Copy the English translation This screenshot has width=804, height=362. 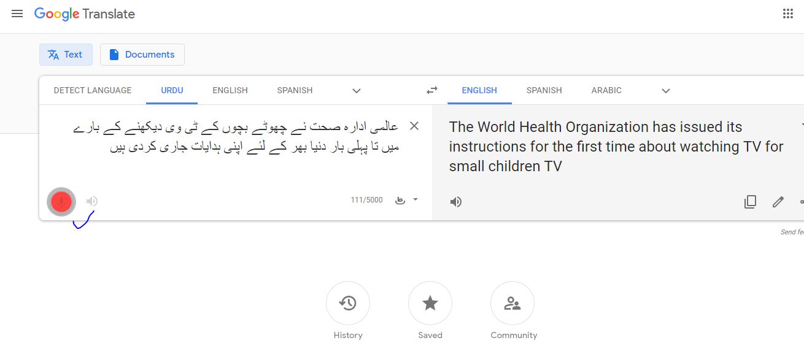click(750, 201)
